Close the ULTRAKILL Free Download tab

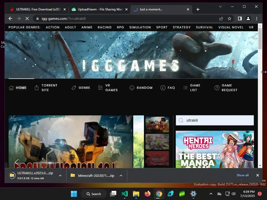tap(65, 9)
